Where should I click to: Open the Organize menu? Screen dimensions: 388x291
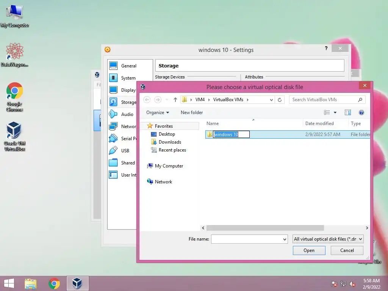(158, 113)
